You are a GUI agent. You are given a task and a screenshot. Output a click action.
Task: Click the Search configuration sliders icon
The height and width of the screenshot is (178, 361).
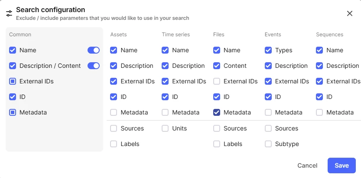(9, 13)
